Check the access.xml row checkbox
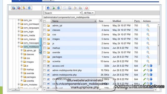 pyautogui.click(x=45, y=66)
